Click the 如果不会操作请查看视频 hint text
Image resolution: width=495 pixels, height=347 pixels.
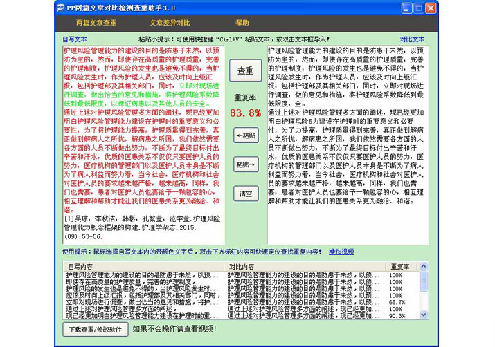[x=174, y=329]
